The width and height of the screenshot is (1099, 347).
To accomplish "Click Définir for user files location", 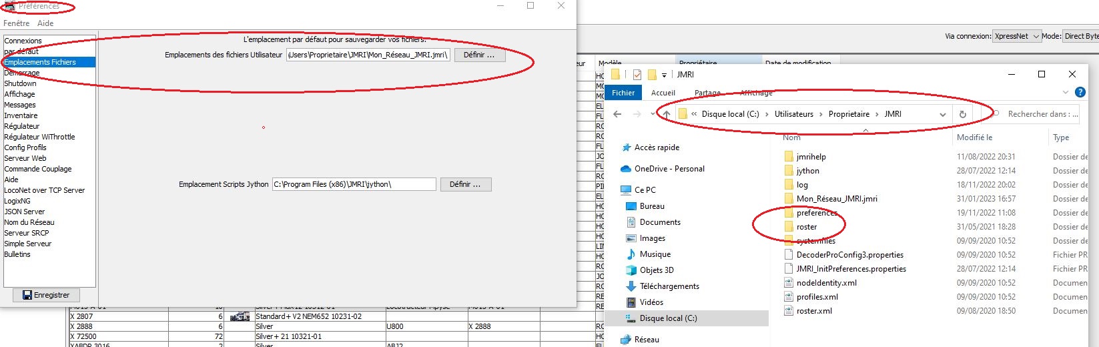I will 479,55.
